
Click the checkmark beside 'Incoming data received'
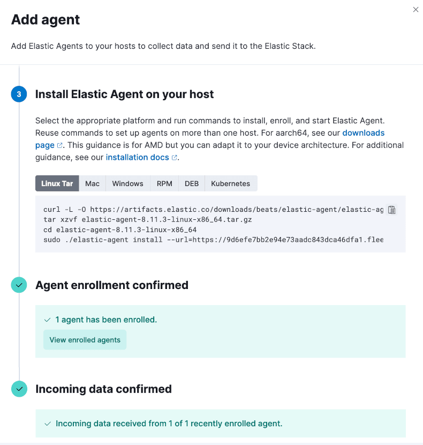click(48, 424)
